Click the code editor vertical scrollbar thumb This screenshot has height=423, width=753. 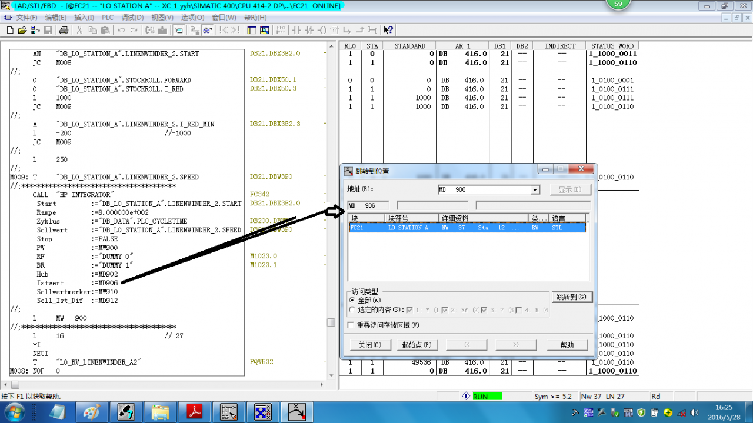coord(331,322)
